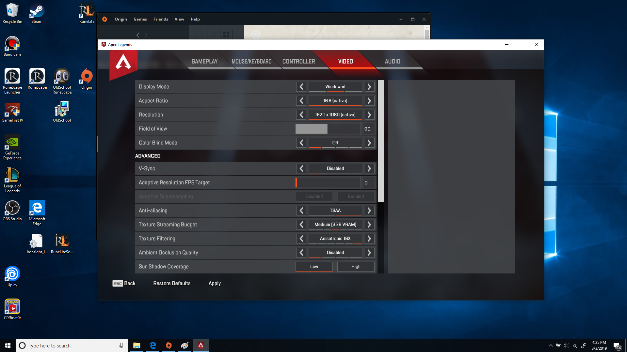Open Steam from the desktop

pyautogui.click(x=37, y=11)
